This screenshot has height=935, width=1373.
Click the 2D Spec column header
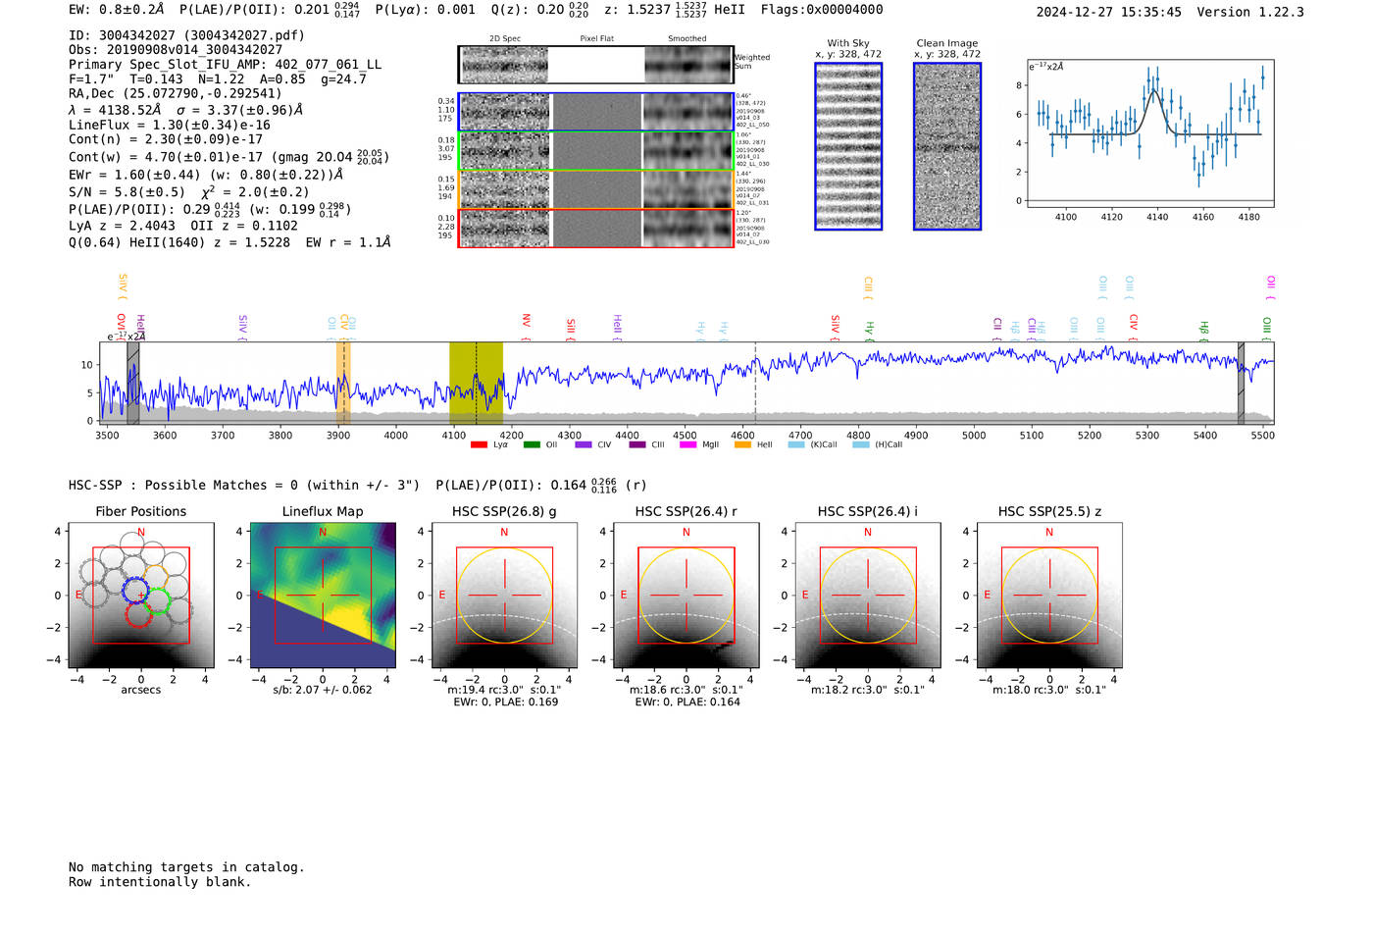[x=505, y=39]
